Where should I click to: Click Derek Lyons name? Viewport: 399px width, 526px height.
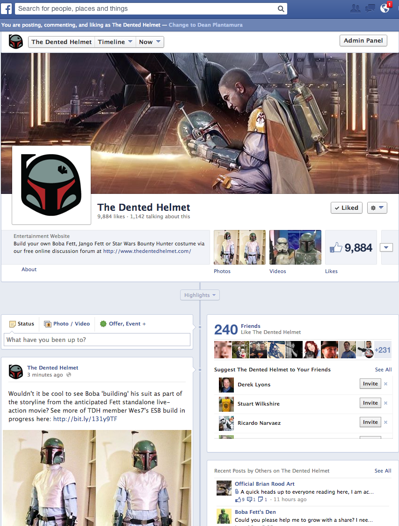pos(254,385)
